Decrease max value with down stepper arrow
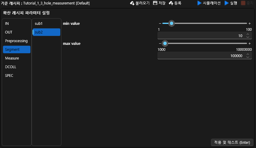The image size is (256, 148). coord(248,57)
